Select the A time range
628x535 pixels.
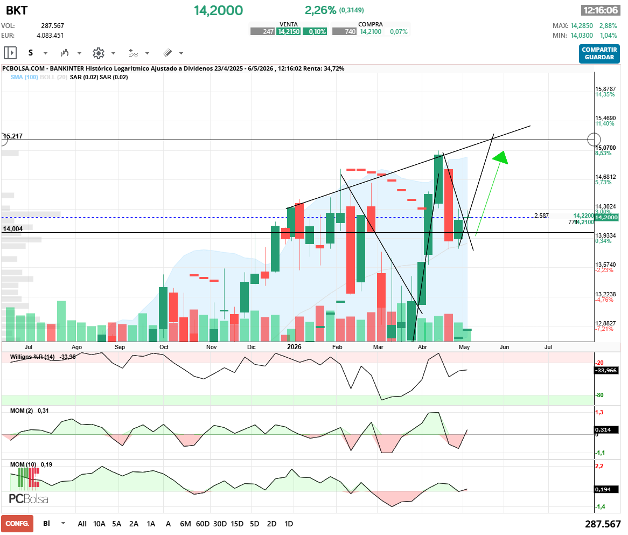coord(168,524)
